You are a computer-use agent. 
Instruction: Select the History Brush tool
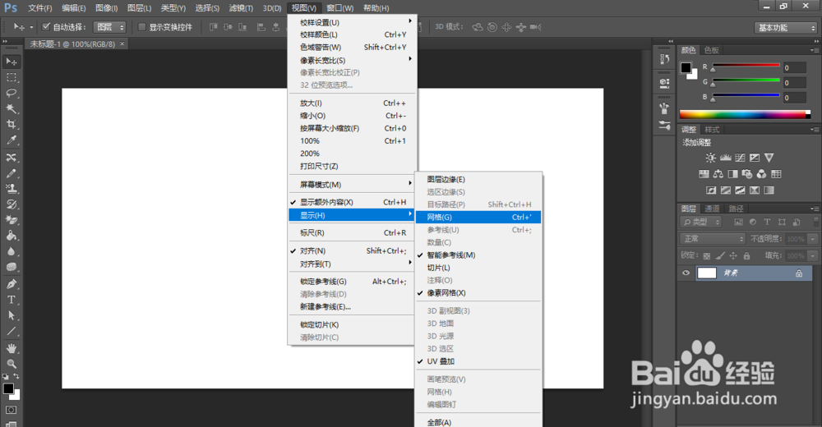coord(11,204)
